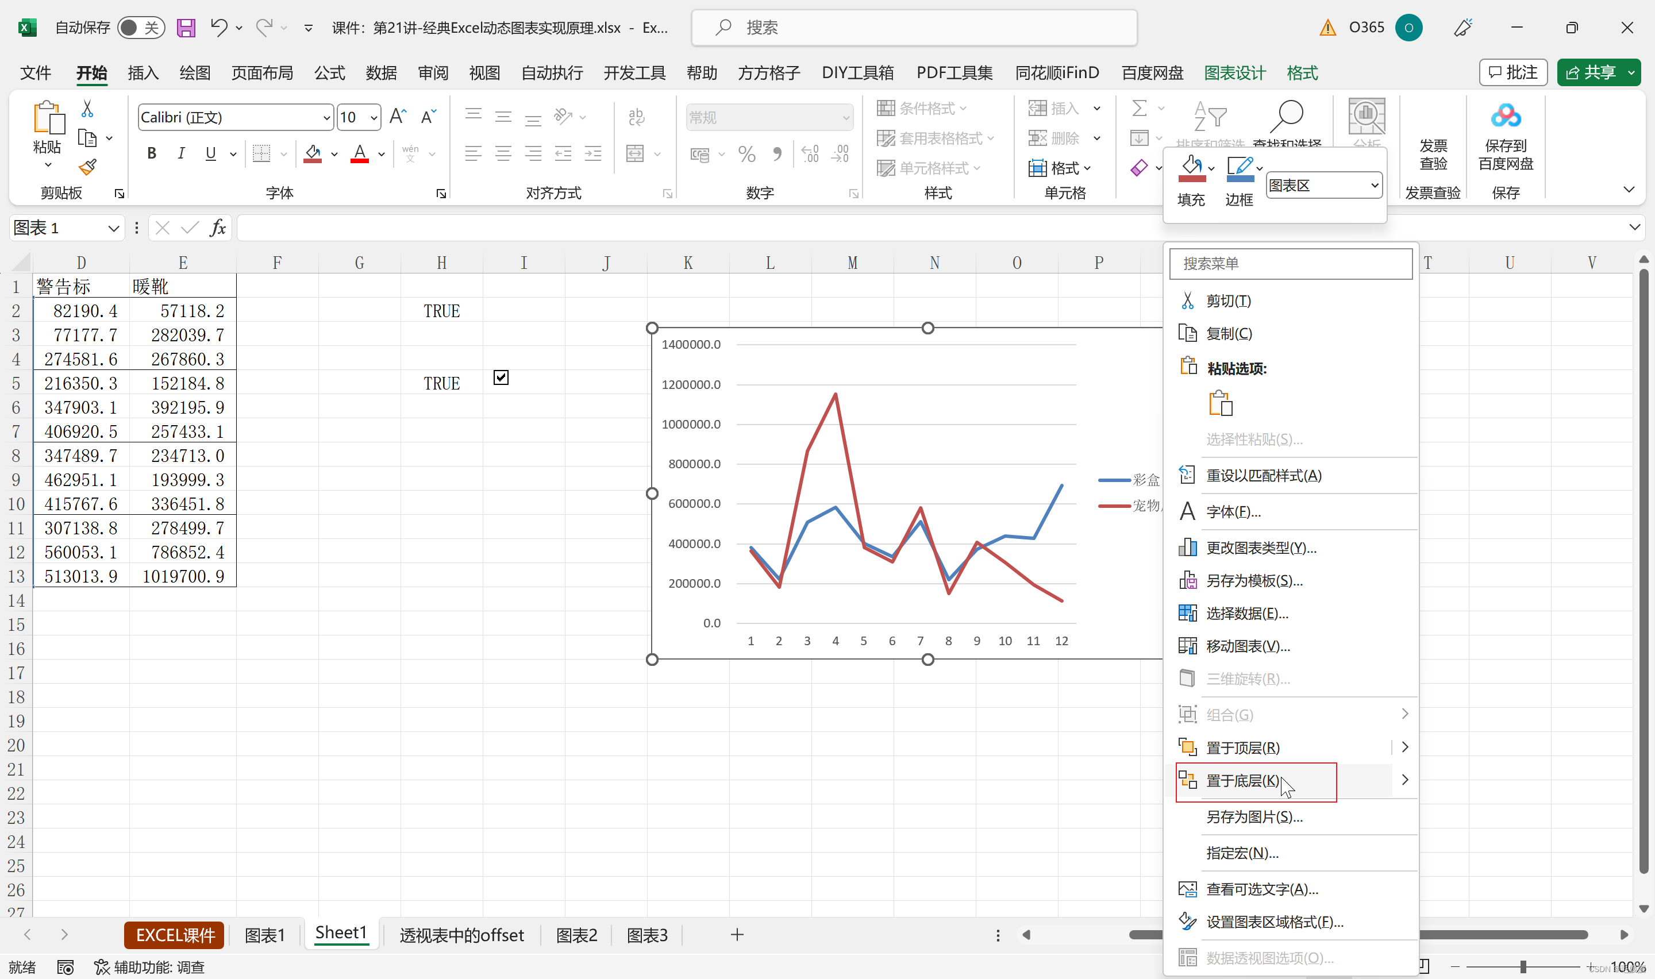Expand the formula bar chevron
The height and width of the screenshot is (979, 1655).
[x=1634, y=228]
